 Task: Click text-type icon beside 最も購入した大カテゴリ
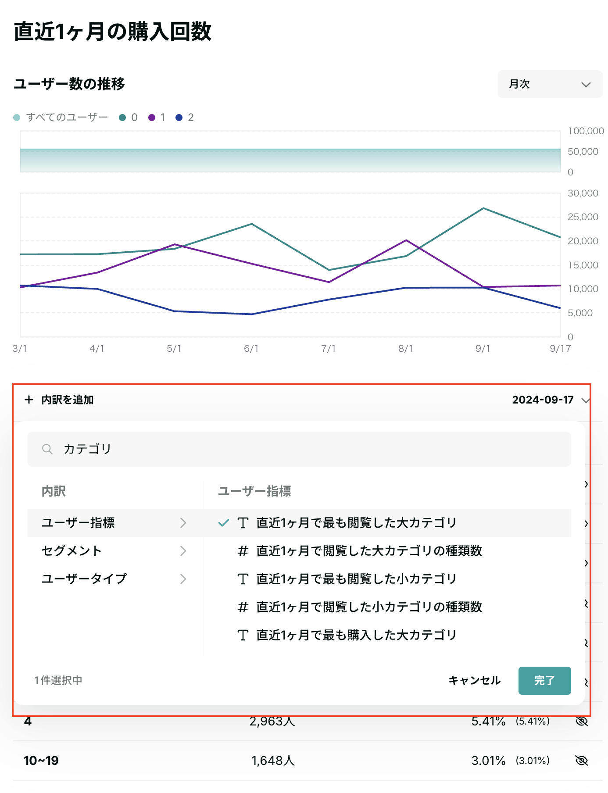243,635
